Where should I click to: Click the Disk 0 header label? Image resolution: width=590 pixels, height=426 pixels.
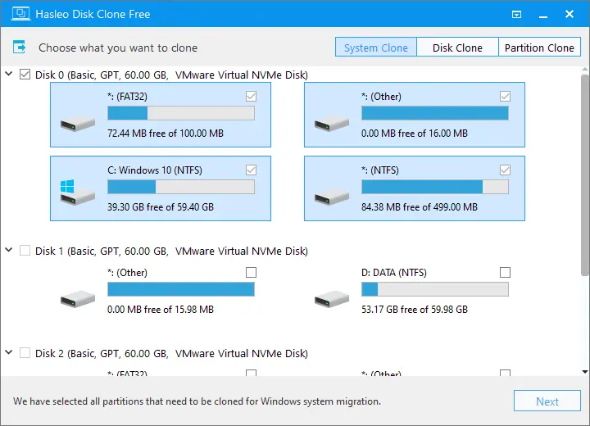(171, 75)
